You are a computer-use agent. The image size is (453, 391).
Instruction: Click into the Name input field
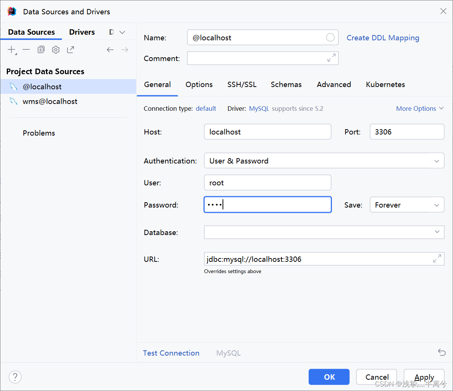263,37
